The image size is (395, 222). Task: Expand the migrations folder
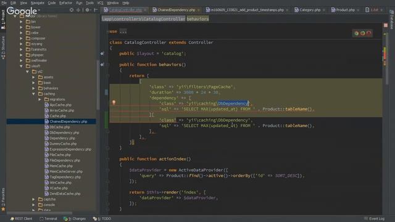tap(39, 99)
